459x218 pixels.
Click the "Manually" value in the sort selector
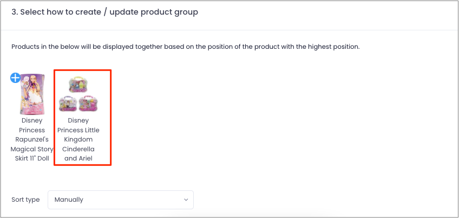69,200
